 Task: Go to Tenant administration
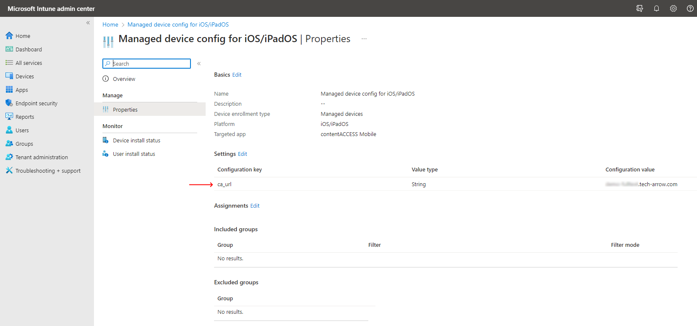42,157
